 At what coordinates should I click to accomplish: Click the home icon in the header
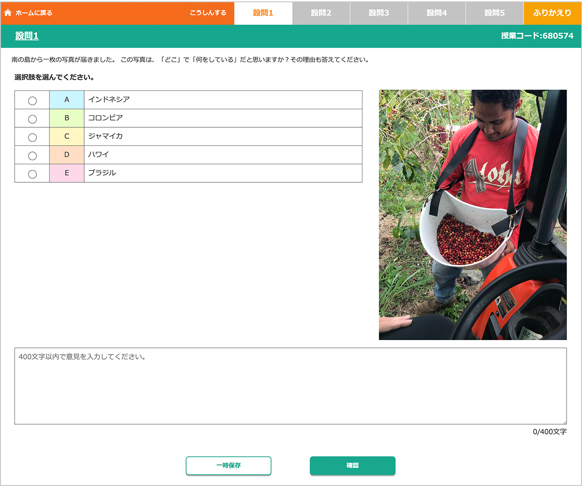tap(8, 13)
